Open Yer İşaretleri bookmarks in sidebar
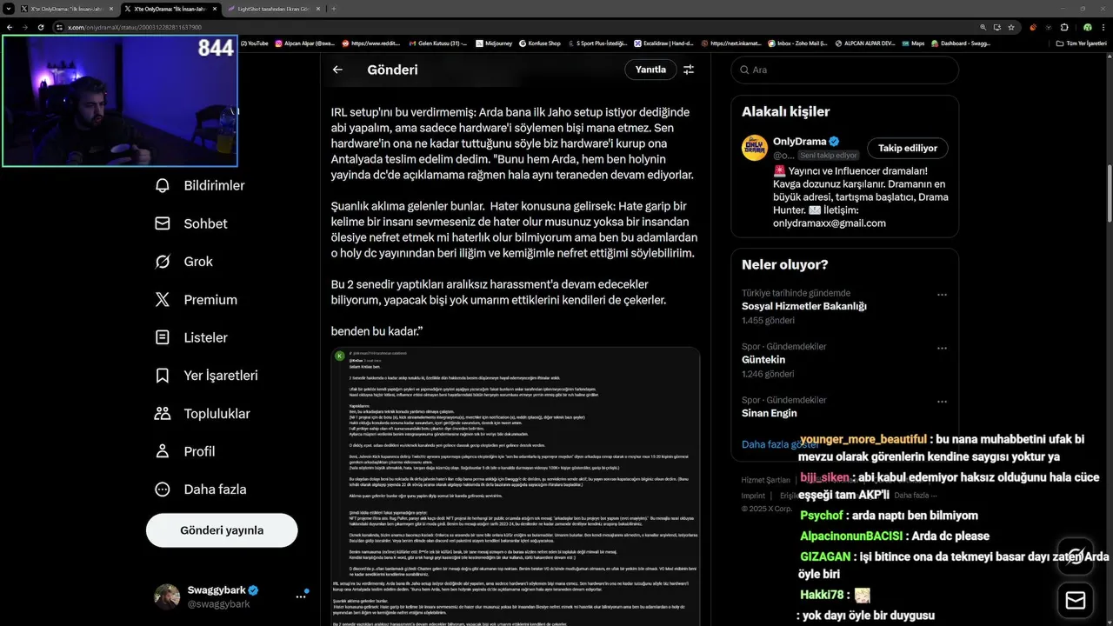1113x626 pixels. 207,376
